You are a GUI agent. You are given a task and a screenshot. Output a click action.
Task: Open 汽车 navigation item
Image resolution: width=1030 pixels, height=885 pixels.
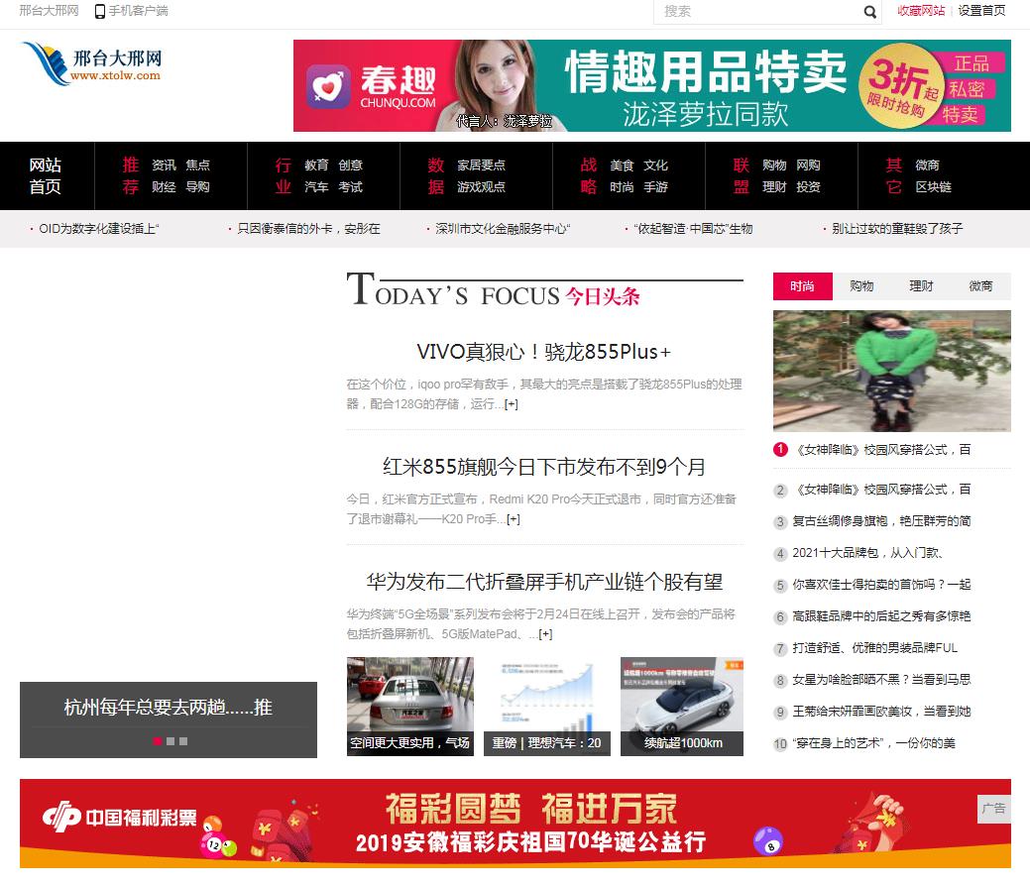point(316,187)
